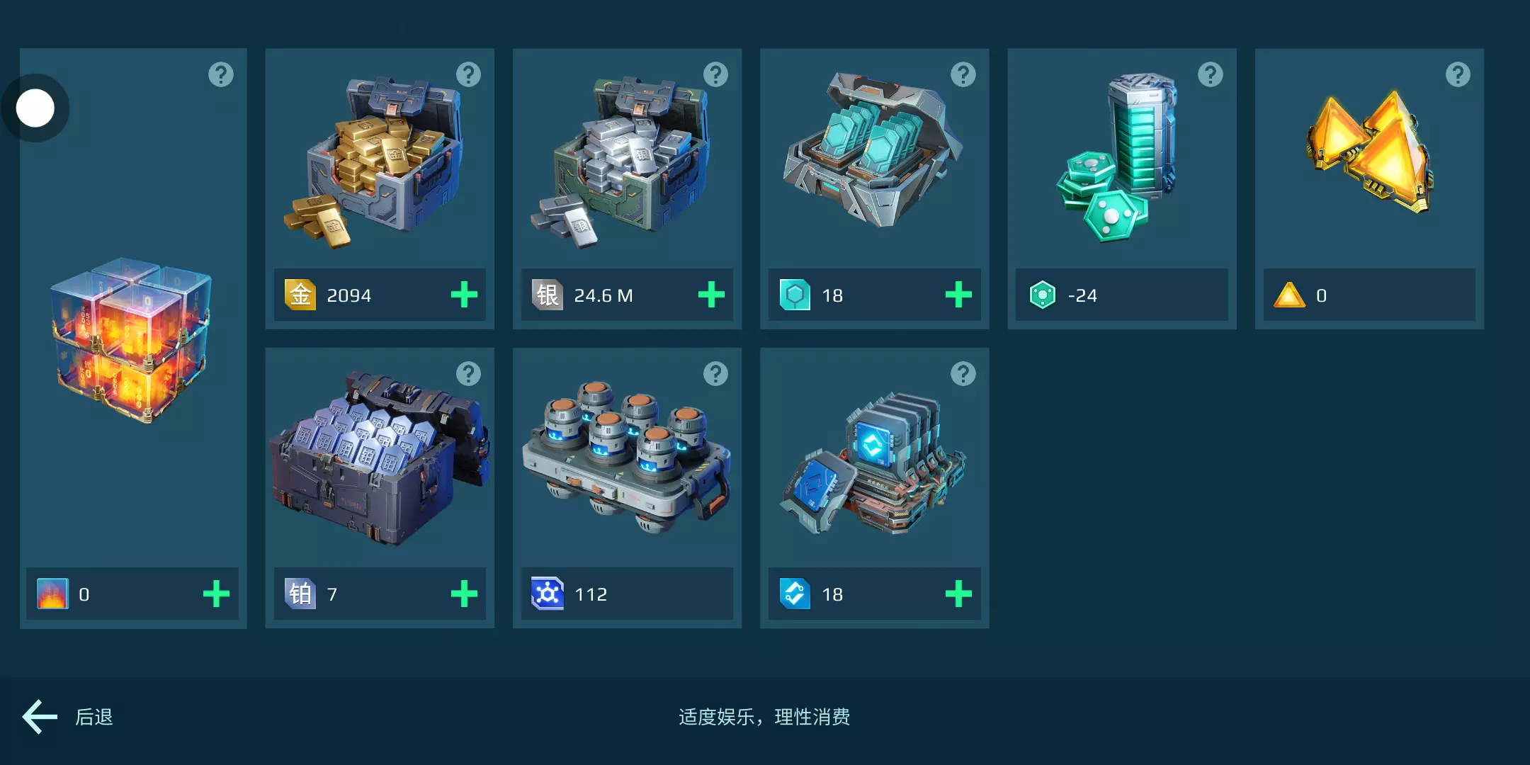Add fire cubes using the plus icon

click(216, 594)
